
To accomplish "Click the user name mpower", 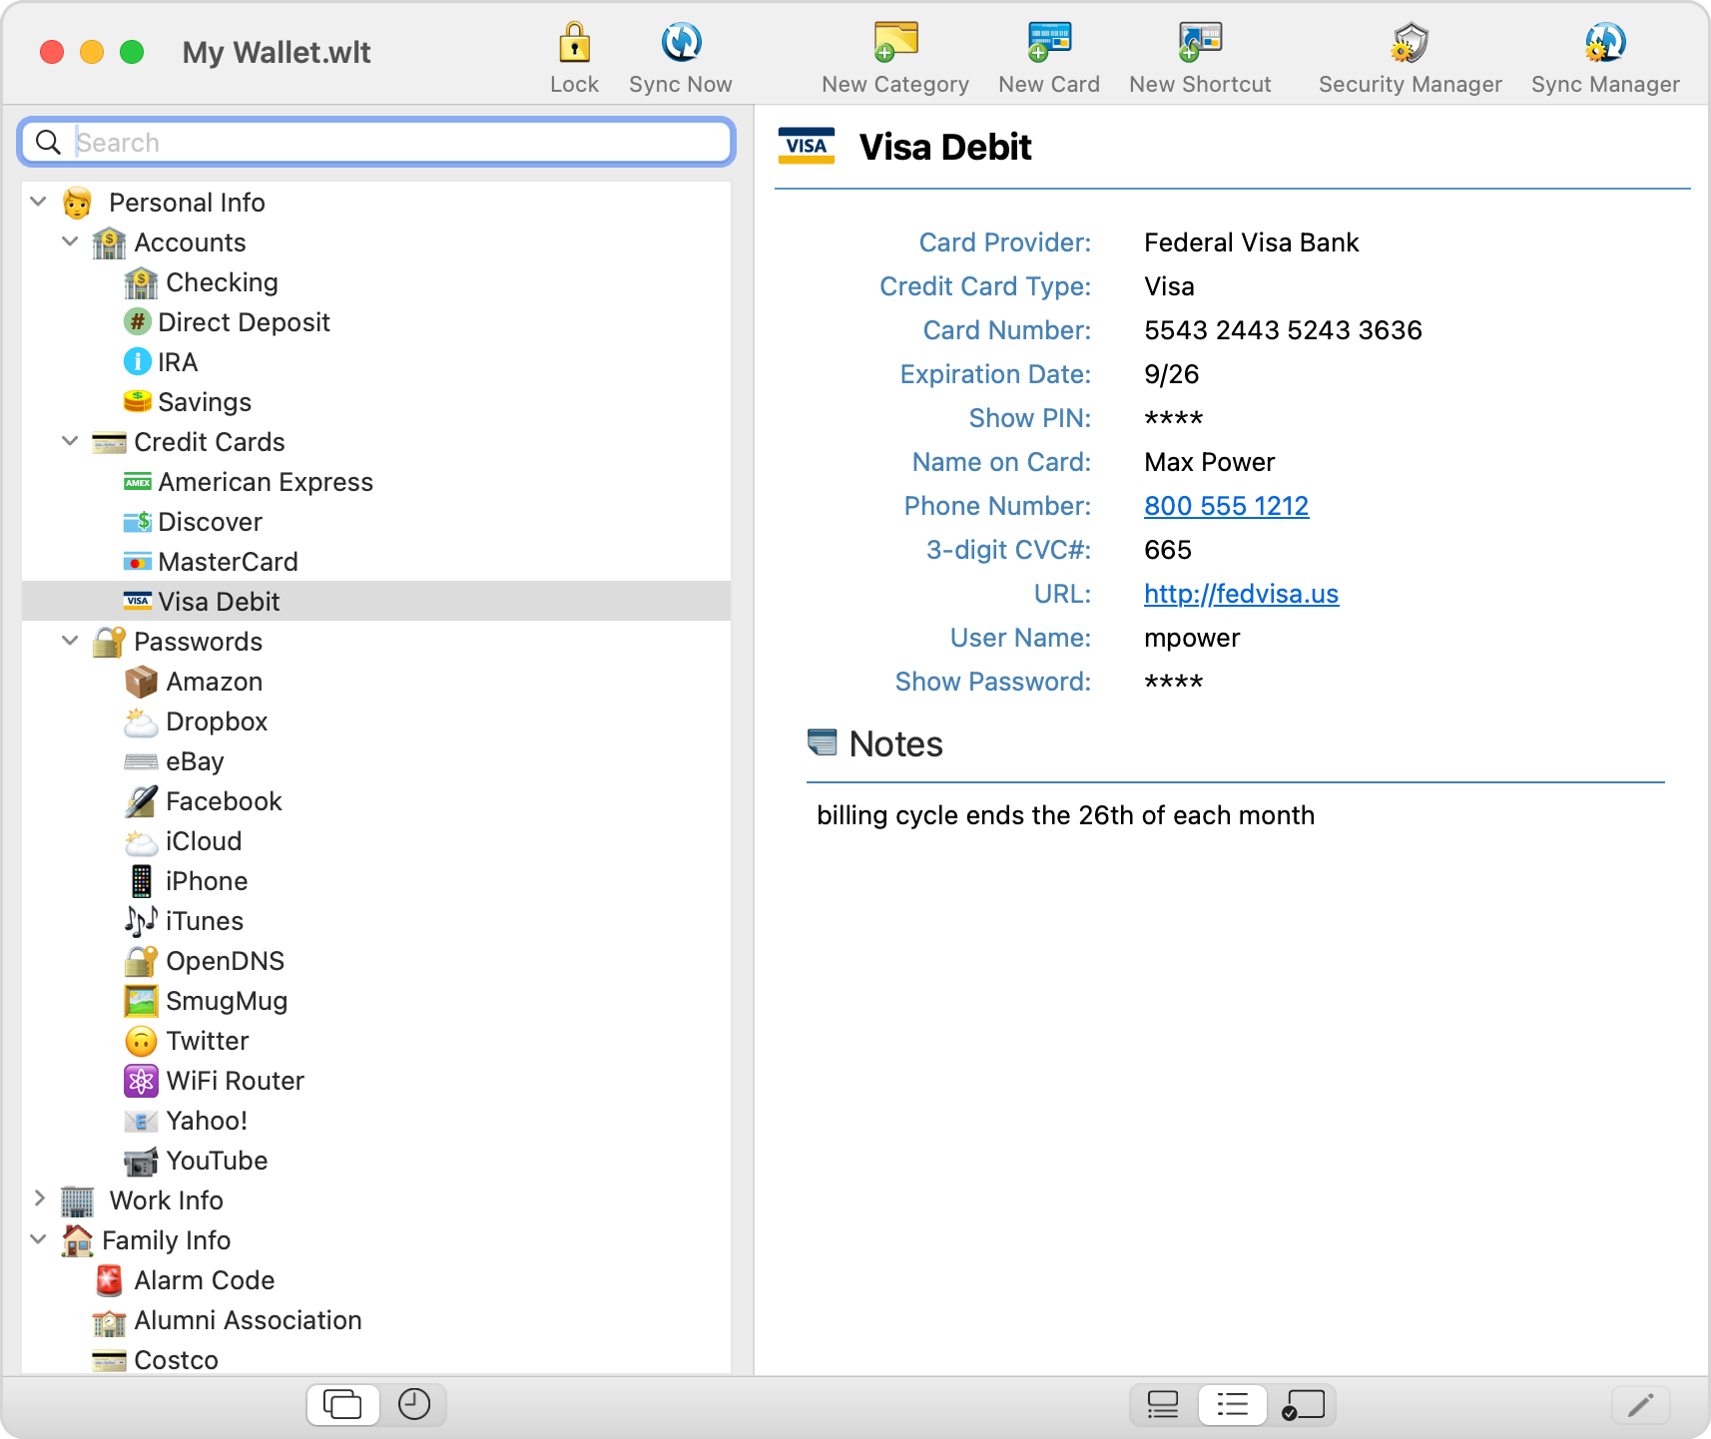I will point(1192,639).
